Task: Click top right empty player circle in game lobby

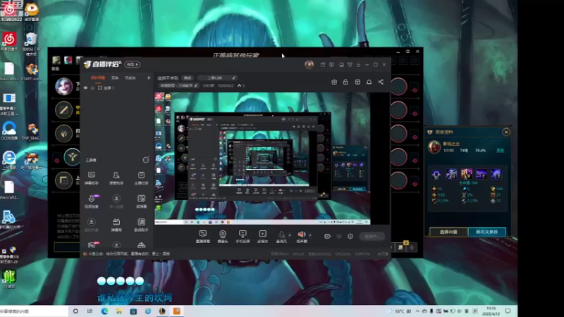Action: 398,87
